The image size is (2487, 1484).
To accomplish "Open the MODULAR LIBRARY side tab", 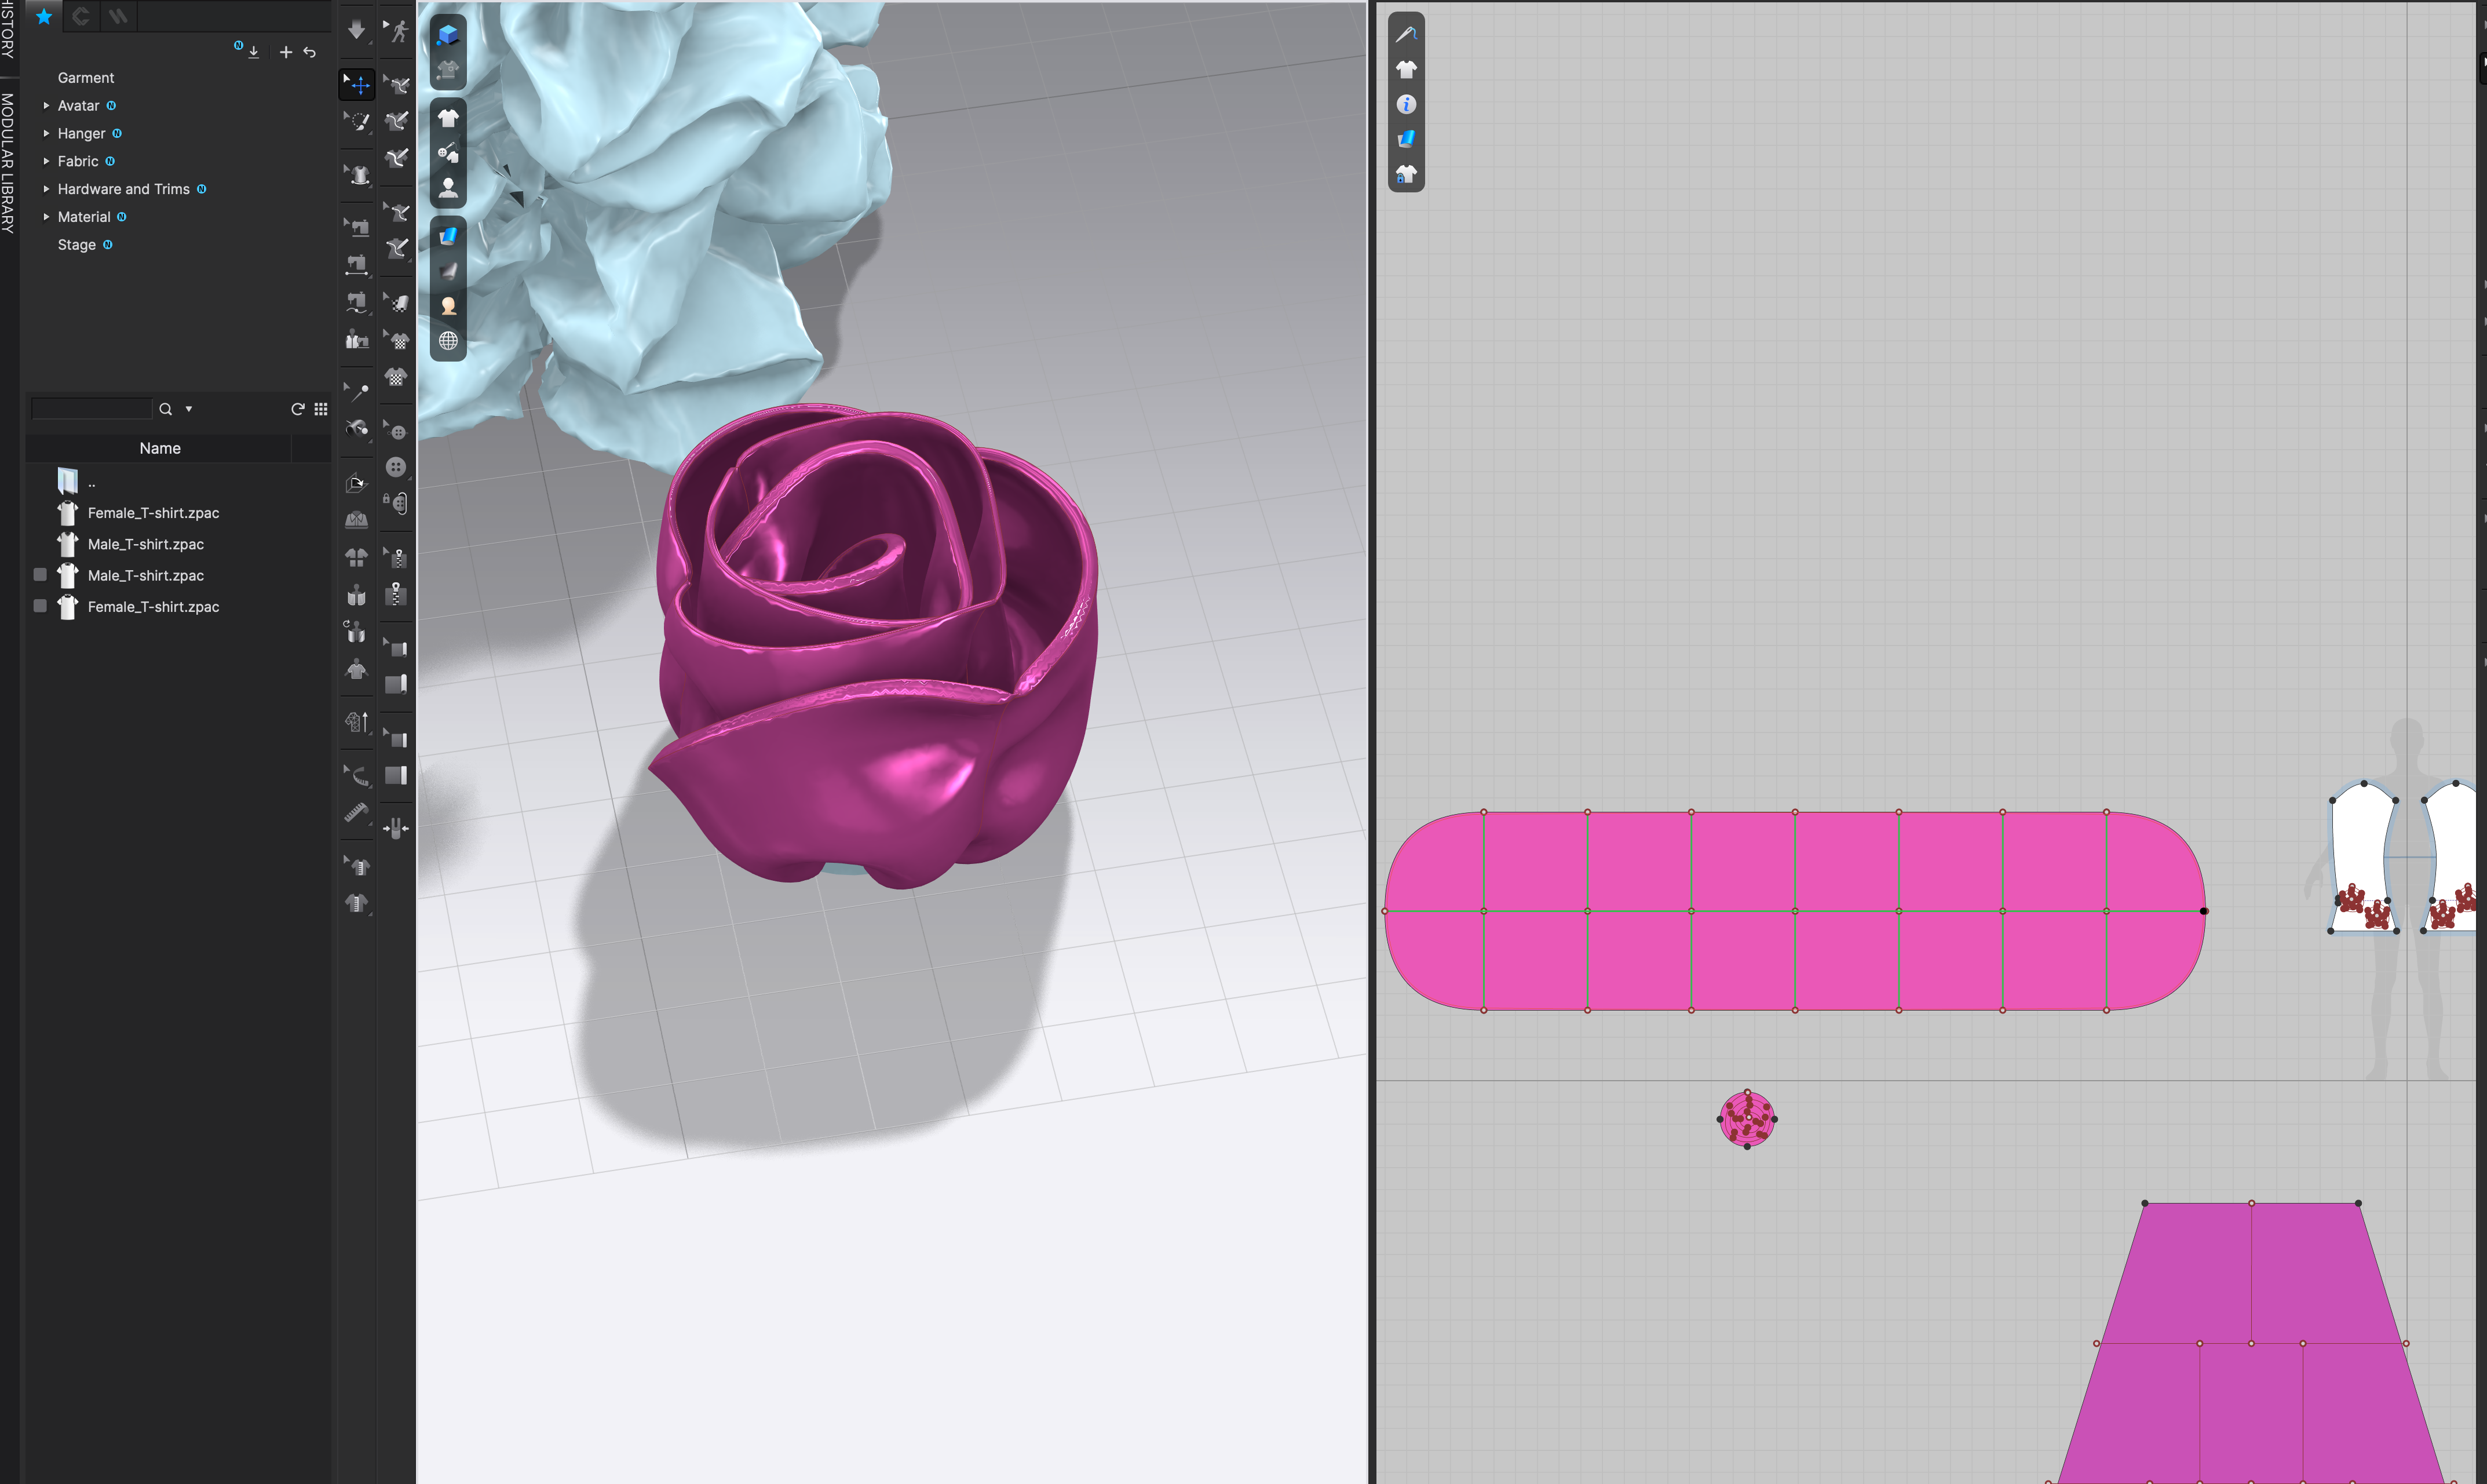I will pyautogui.click(x=7, y=163).
